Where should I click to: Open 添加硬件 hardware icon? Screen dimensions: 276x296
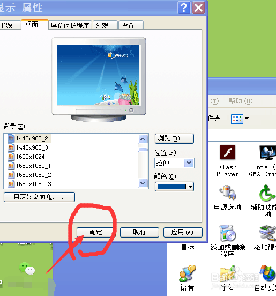268,233
